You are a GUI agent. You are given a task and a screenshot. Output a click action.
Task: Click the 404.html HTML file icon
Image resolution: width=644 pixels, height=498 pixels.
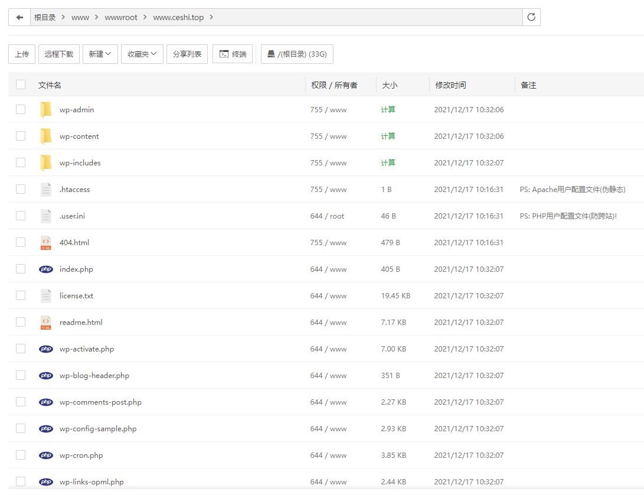pos(46,242)
